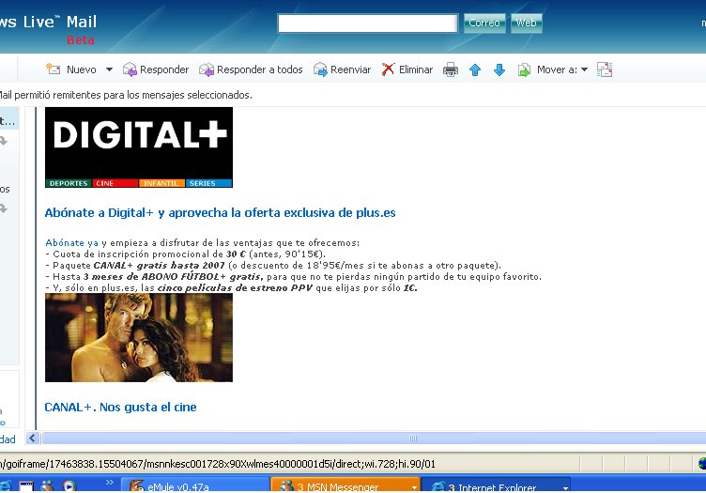Click the DIGITAL+ banner image
706x493 pixels.
click(139, 147)
